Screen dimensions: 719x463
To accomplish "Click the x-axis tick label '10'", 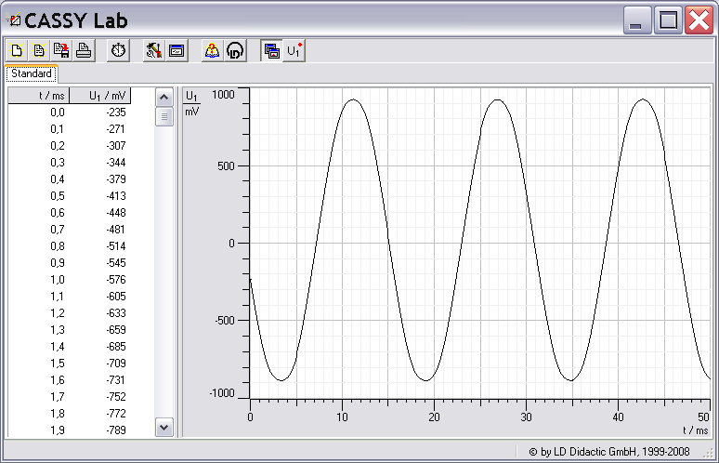I will pyautogui.click(x=342, y=417).
